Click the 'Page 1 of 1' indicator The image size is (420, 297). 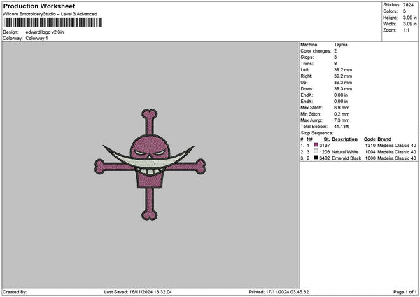point(405,292)
